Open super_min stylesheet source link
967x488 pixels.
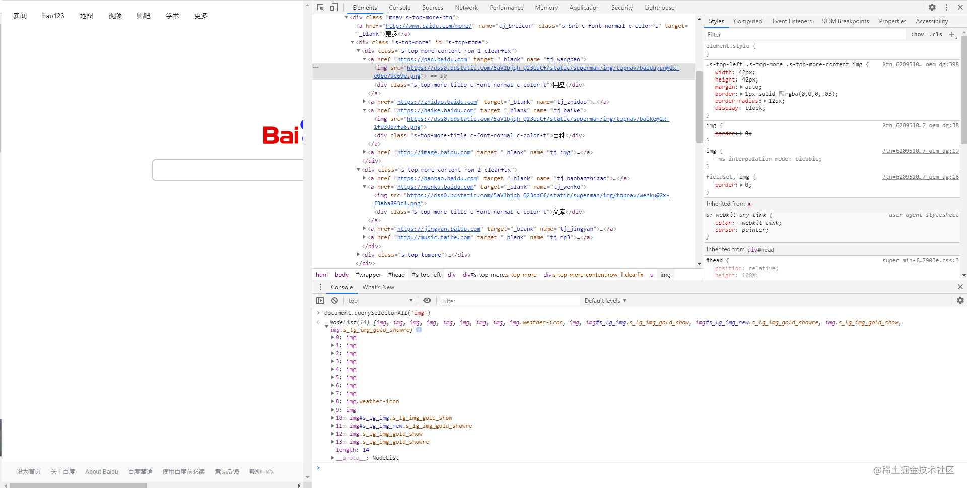coord(921,260)
